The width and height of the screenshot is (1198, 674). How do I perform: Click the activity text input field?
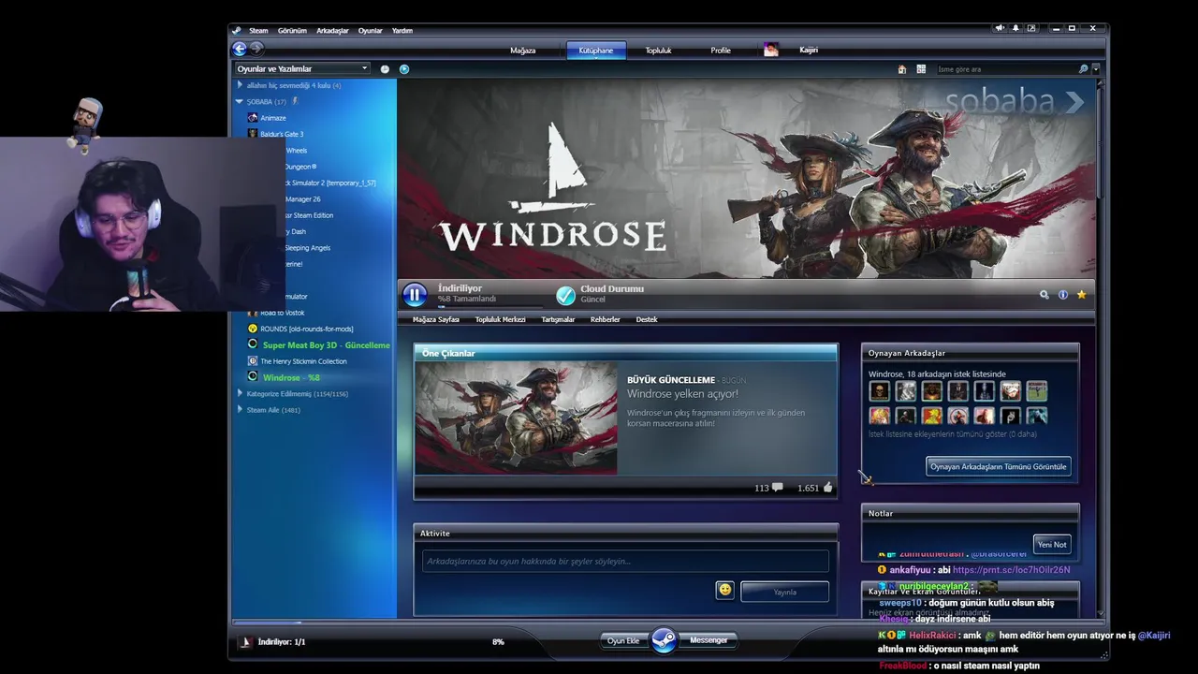[625, 562]
